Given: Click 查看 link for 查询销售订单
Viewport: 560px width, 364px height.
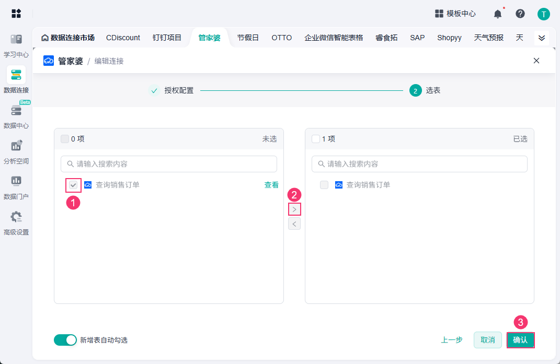Looking at the screenshot, I should click(271, 185).
